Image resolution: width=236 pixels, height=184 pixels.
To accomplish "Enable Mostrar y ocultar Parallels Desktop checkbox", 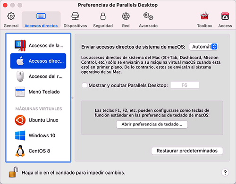I will 84,85.
